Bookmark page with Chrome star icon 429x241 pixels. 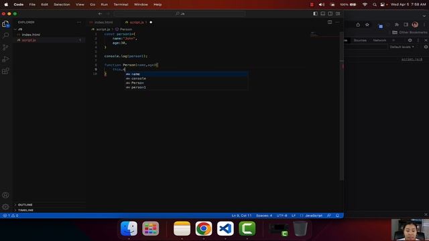(367, 25)
